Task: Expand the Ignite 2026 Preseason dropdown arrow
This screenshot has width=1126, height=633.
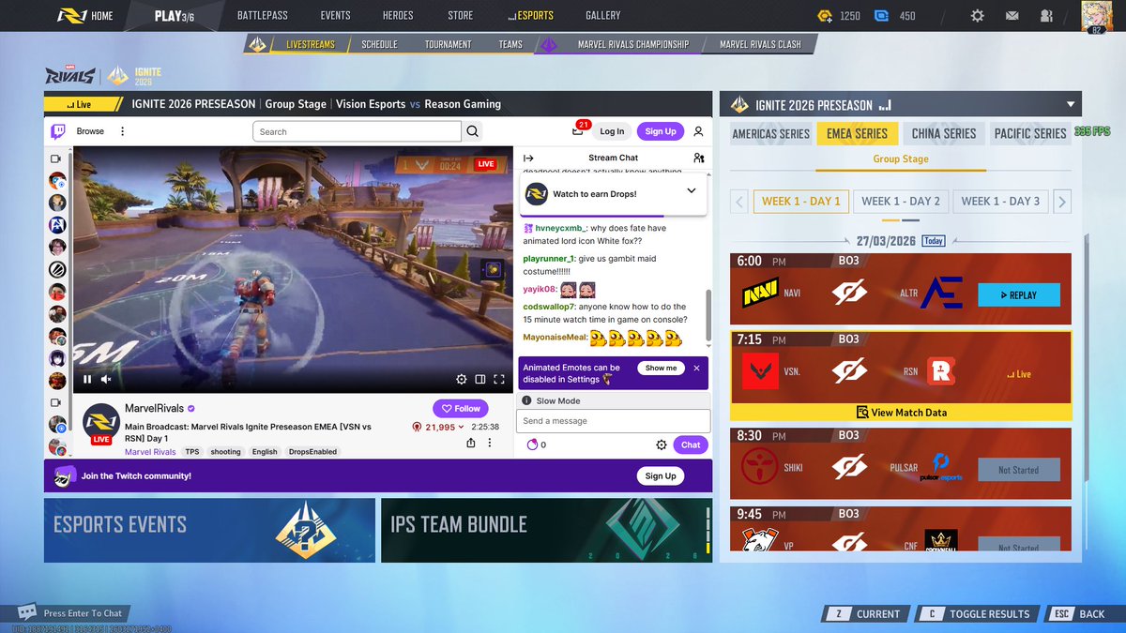Action: tap(1070, 104)
